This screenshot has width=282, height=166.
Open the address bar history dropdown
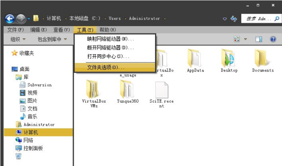click(225, 19)
